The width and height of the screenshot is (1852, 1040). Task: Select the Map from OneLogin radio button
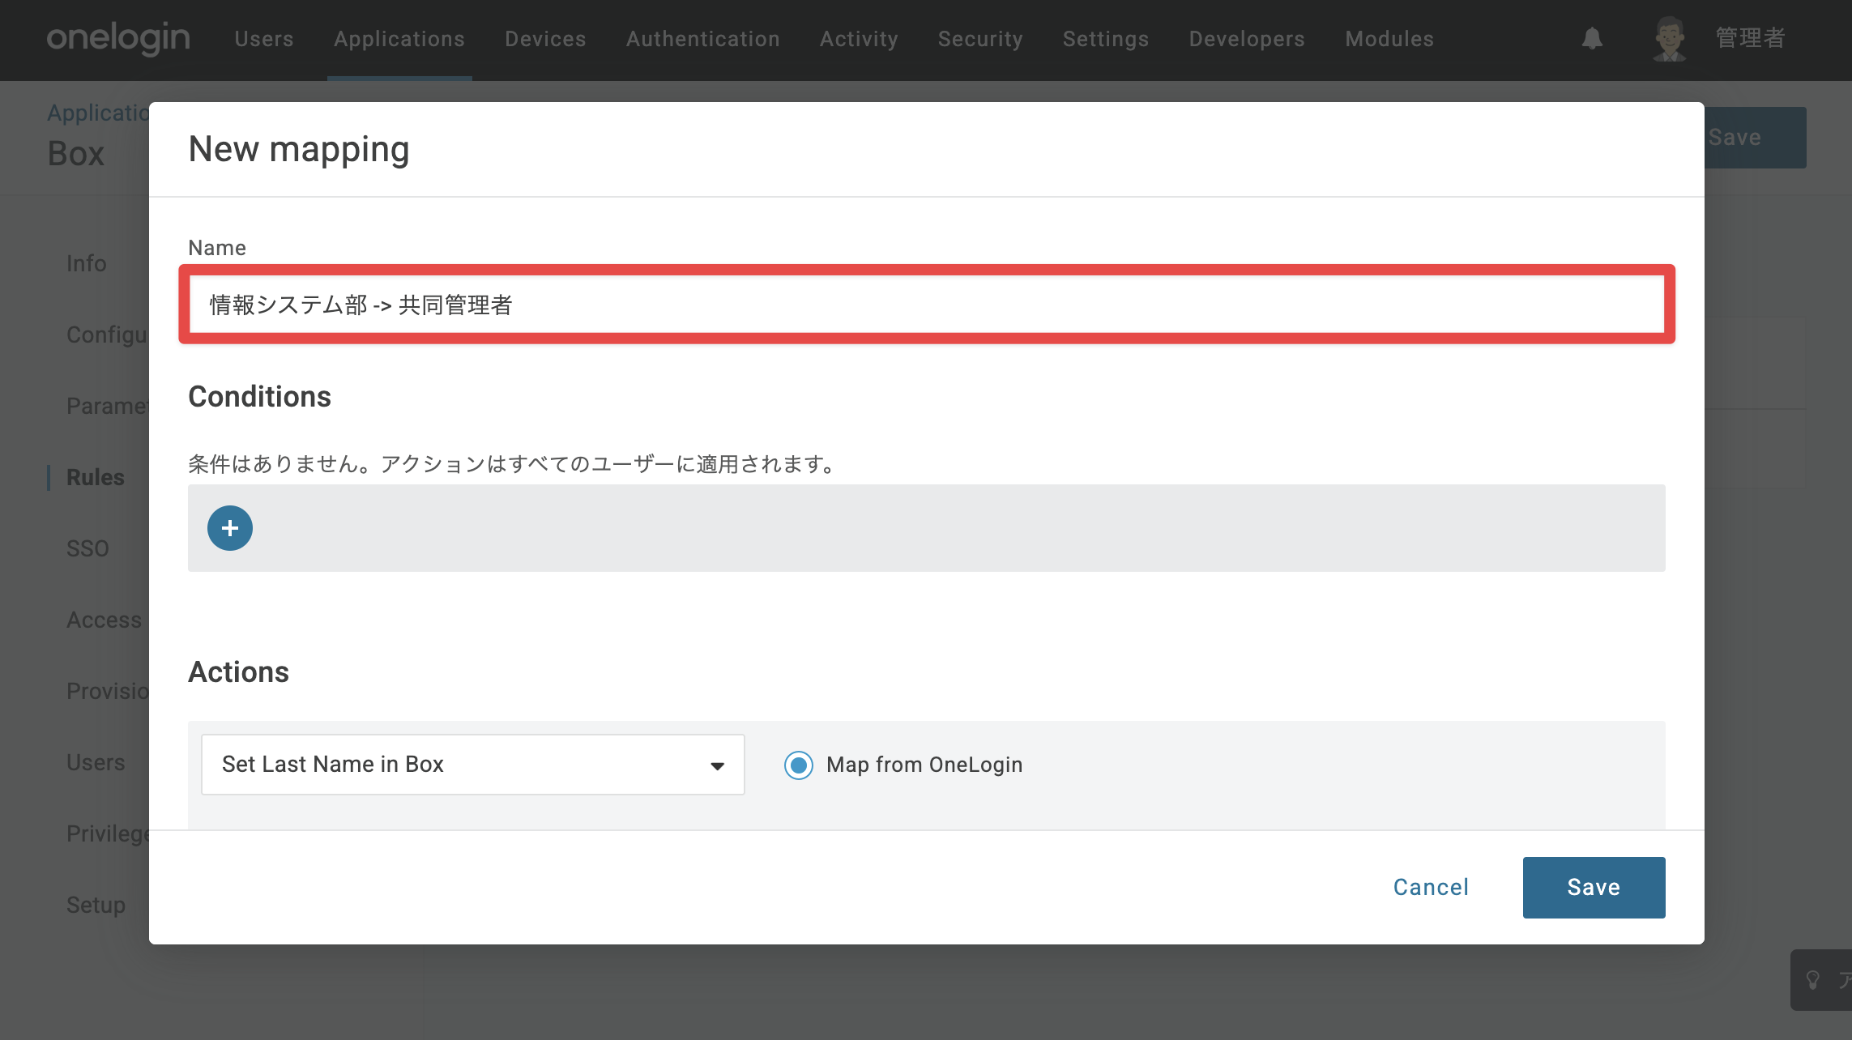click(799, 765)
